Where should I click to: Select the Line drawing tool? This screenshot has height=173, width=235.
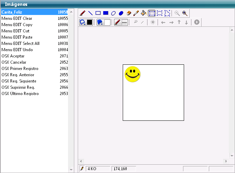(90, 13)
